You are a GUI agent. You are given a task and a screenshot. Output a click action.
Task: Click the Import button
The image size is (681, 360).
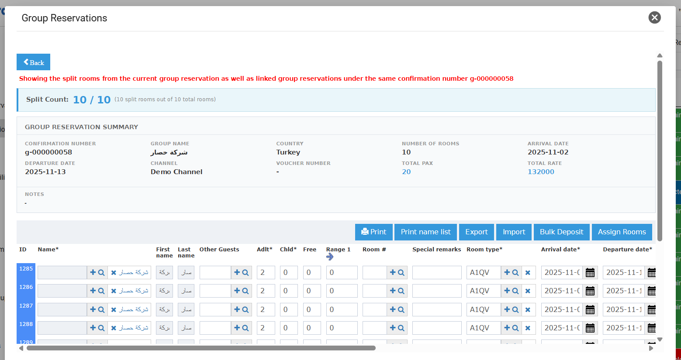coord(514,232)
